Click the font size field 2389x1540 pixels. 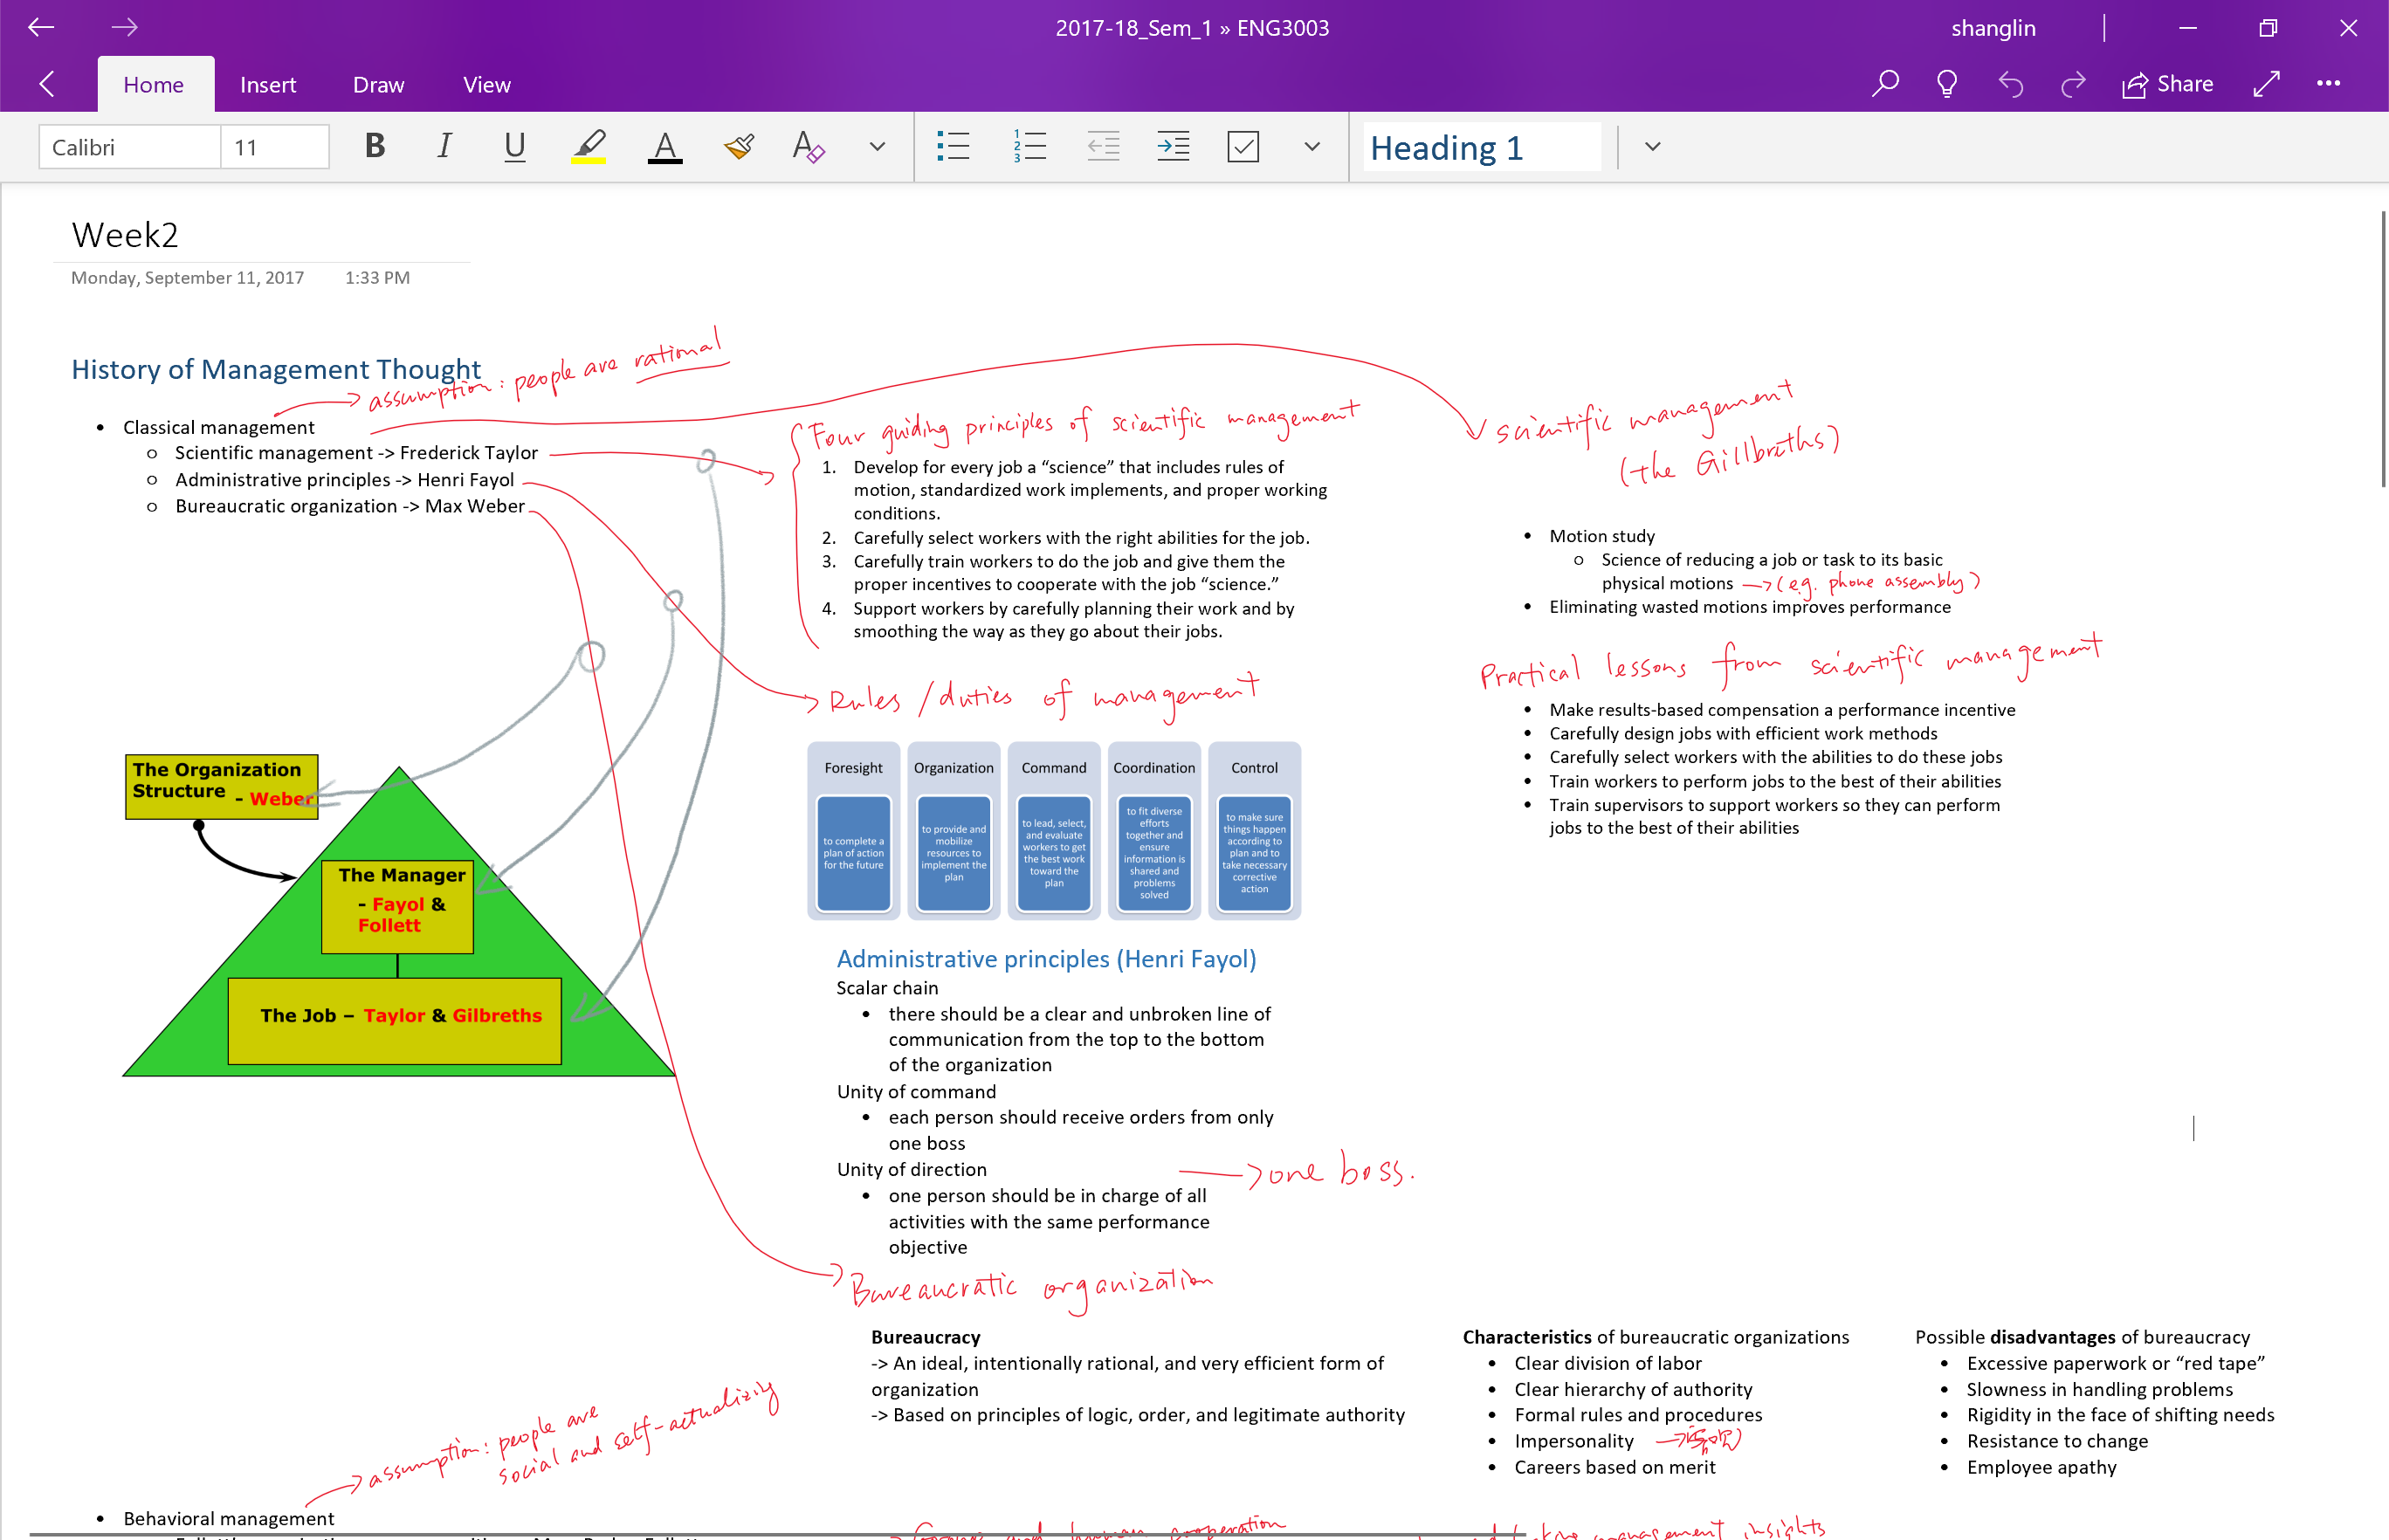[x=273, y=148]
